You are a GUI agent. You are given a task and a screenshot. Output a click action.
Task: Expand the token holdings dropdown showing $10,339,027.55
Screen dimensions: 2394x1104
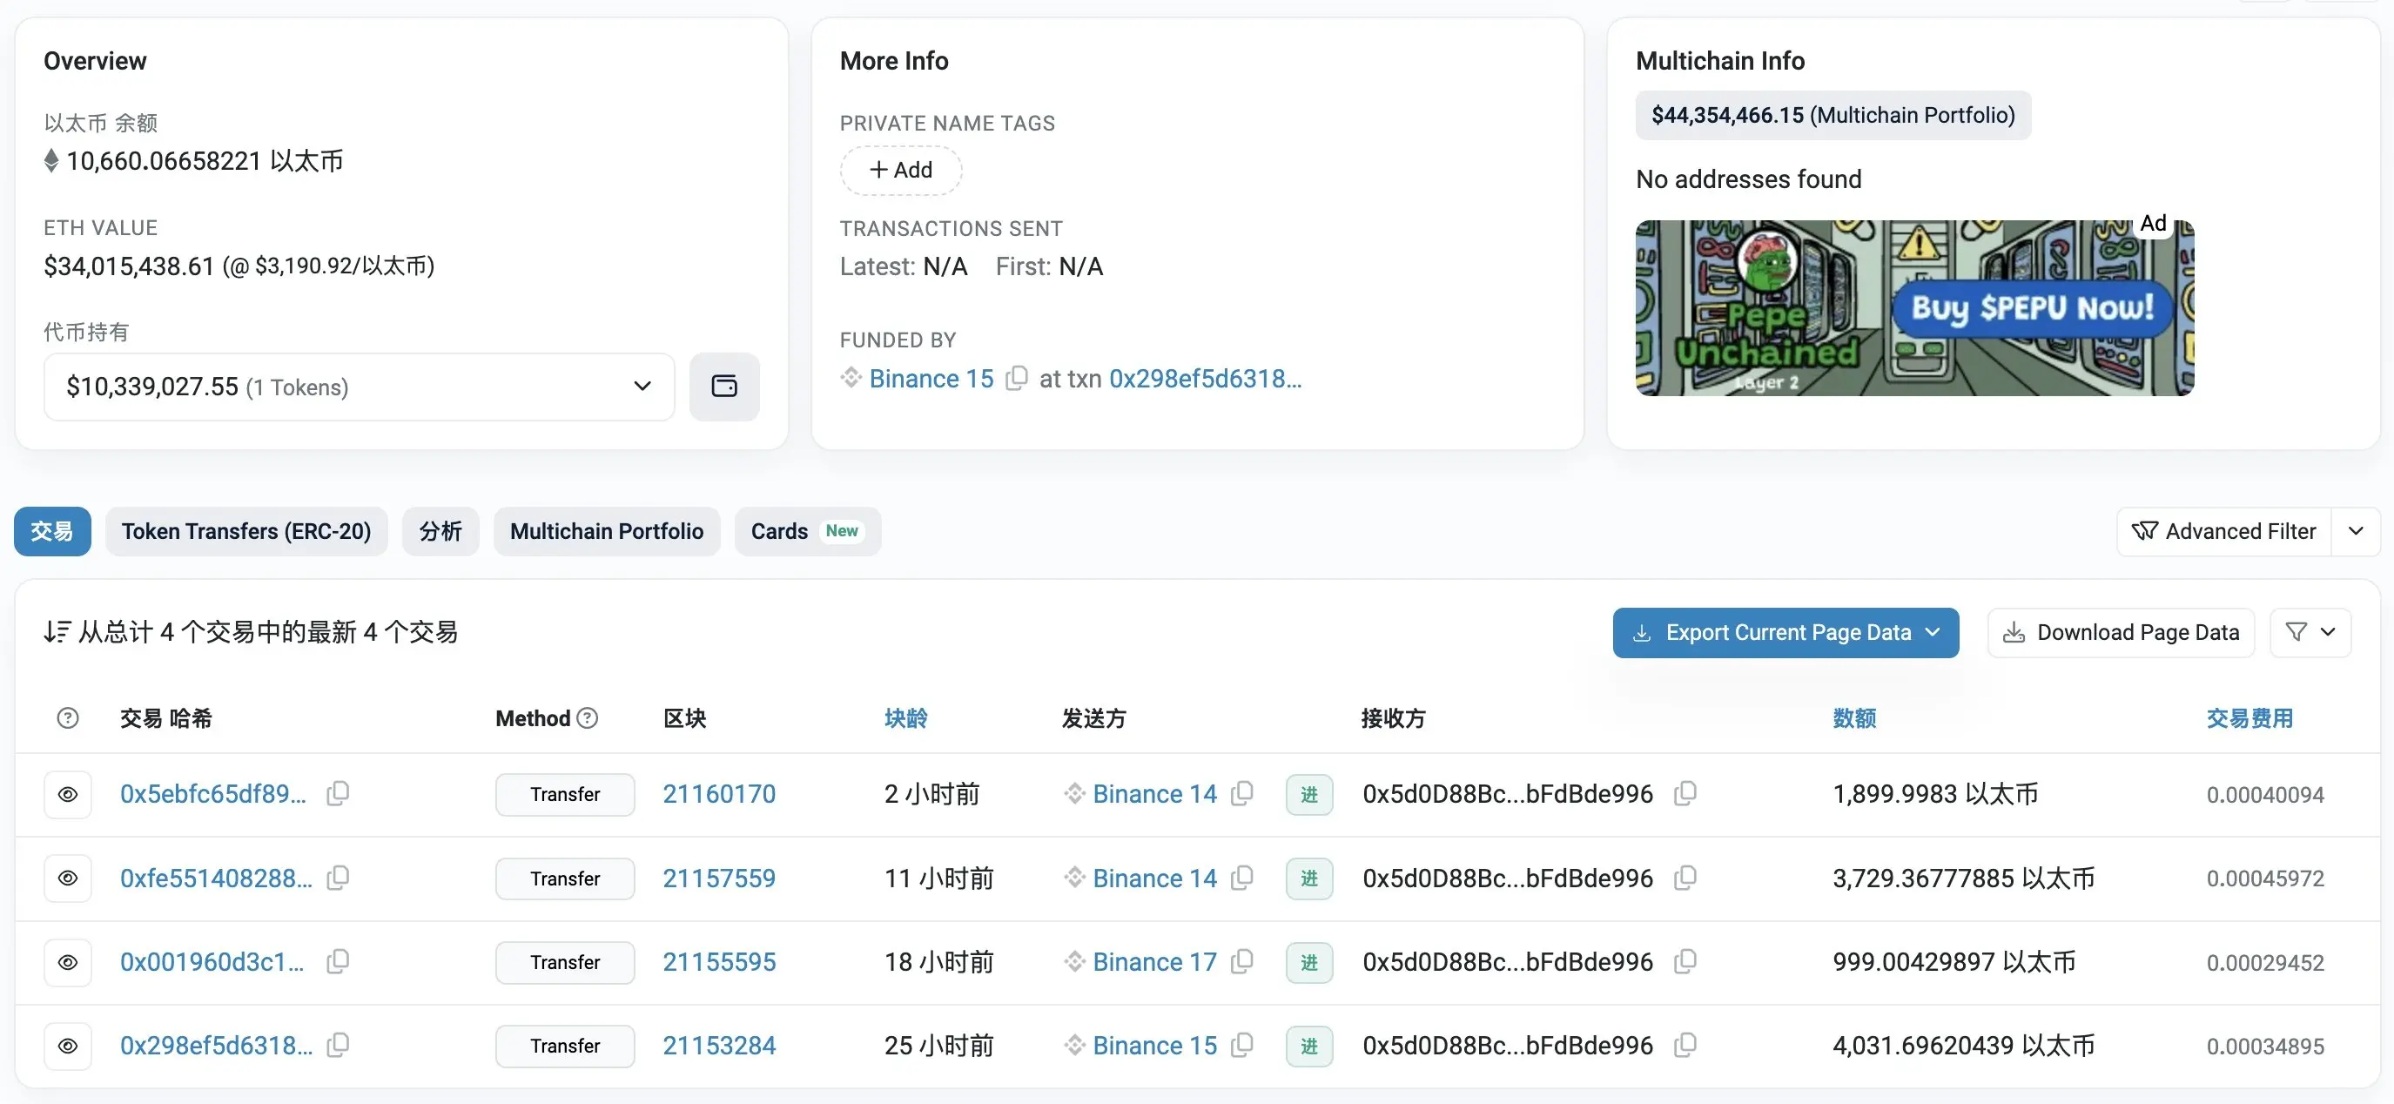click(642, 387)
